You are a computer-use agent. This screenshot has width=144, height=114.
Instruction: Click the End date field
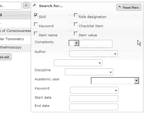(94, 107)
